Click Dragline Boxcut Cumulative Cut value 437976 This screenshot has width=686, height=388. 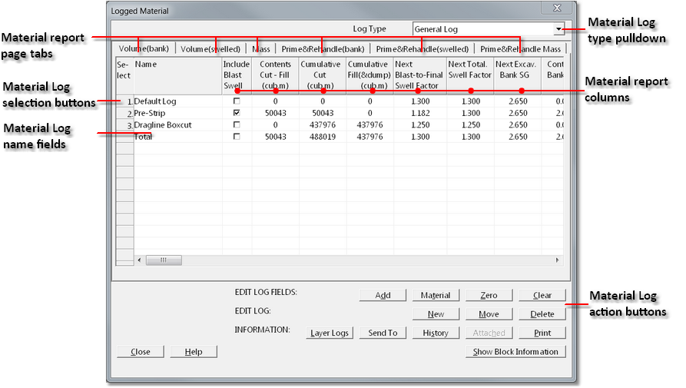[x=323, y=125]
